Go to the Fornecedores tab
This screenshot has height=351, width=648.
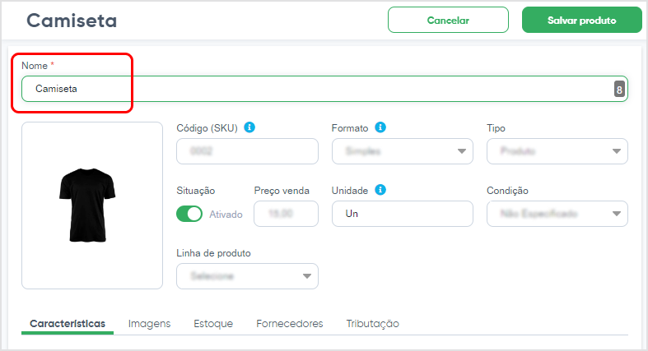[x=289, y=324]
